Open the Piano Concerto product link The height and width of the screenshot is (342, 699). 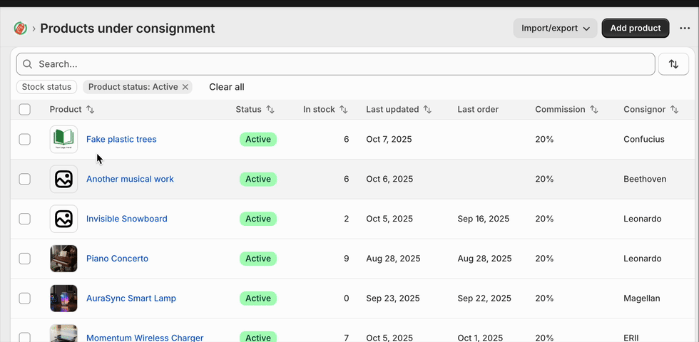[118, 259]
